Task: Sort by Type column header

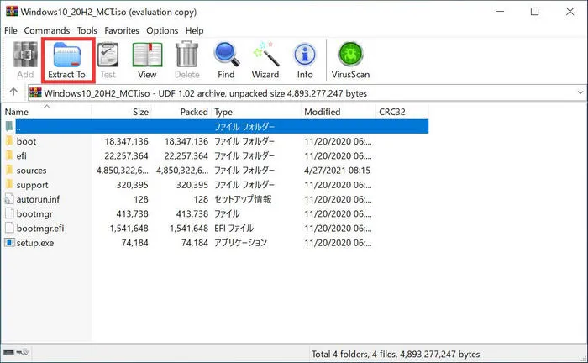Action: (x=256, y=112)
